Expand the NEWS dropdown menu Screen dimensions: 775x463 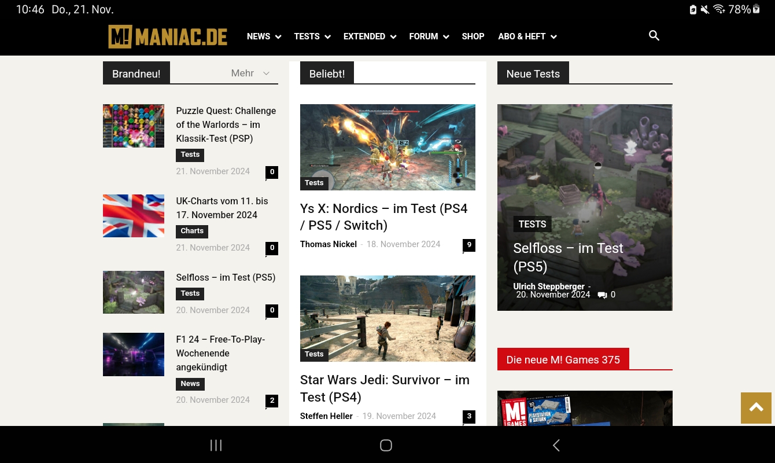263,36
